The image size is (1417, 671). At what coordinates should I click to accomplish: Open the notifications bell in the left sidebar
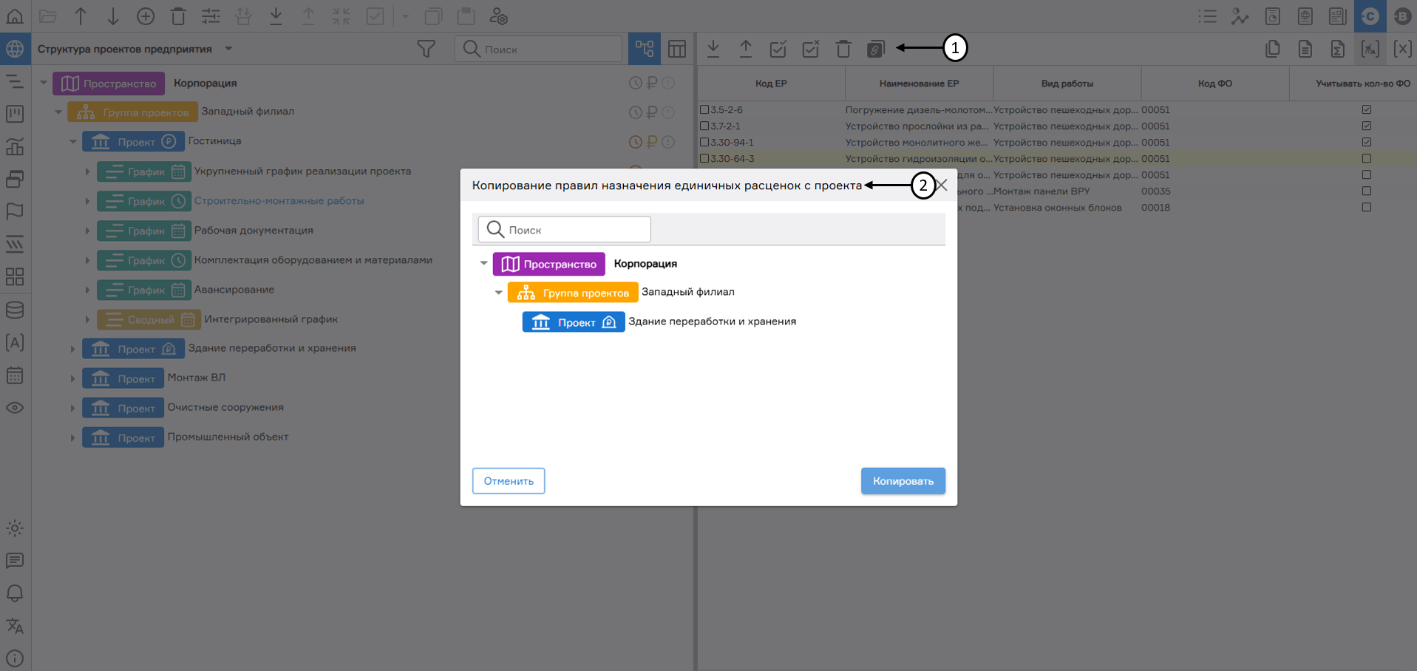15,593
